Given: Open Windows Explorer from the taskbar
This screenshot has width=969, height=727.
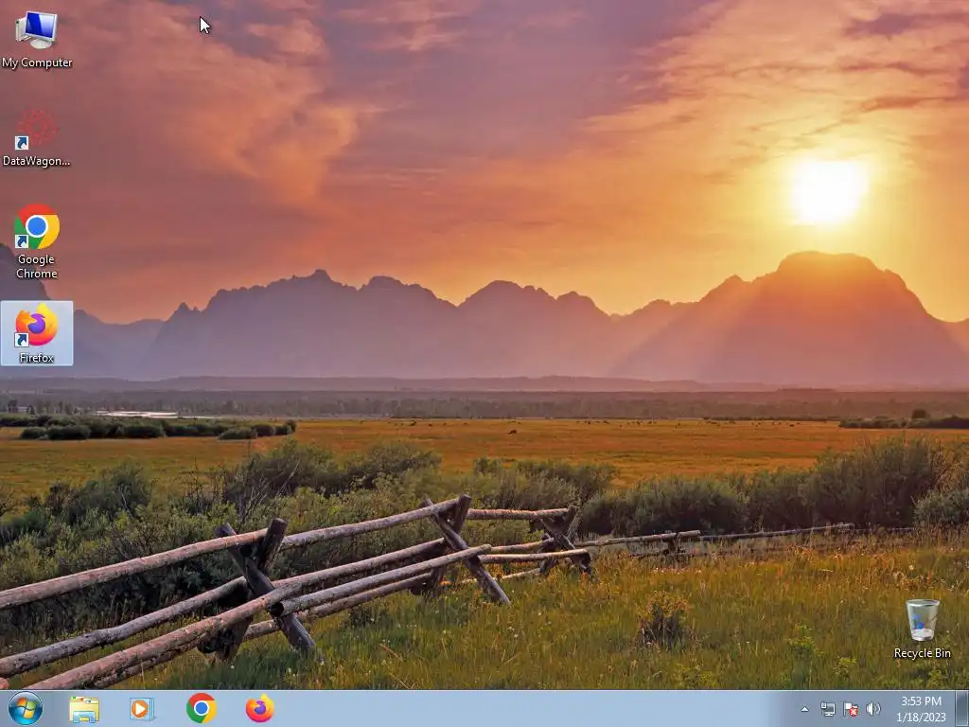Looking at the screenshot, I should [x=84, y=709].
